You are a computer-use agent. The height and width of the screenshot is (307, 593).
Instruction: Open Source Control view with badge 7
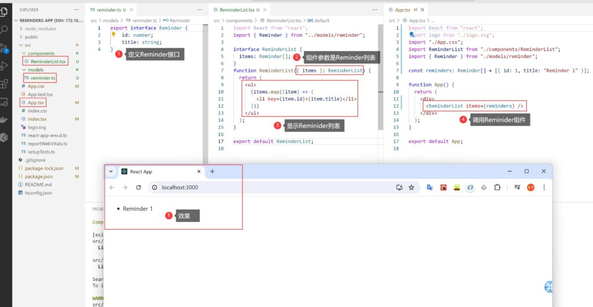(x=4, y=48)
